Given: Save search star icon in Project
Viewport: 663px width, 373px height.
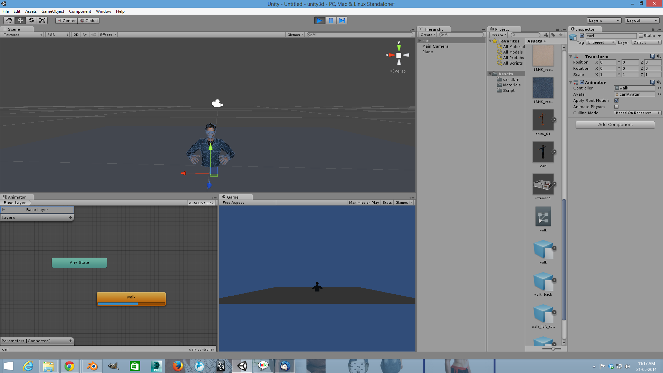Looking at the screenshot, I should point(560,35).
